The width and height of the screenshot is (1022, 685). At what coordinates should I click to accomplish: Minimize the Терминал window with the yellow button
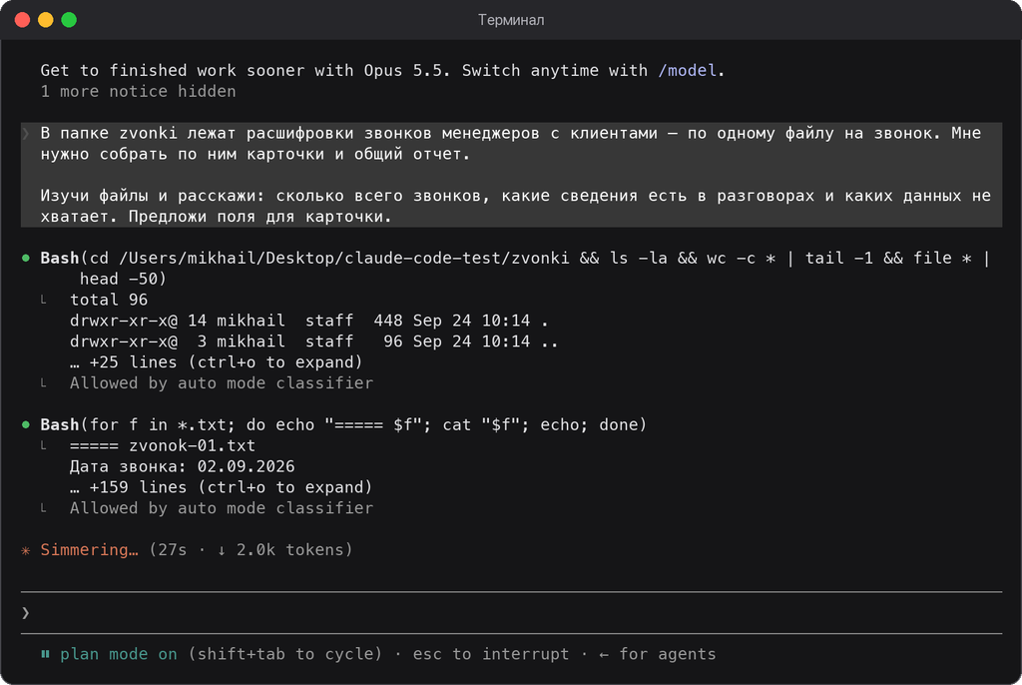(x=46, y=20)
